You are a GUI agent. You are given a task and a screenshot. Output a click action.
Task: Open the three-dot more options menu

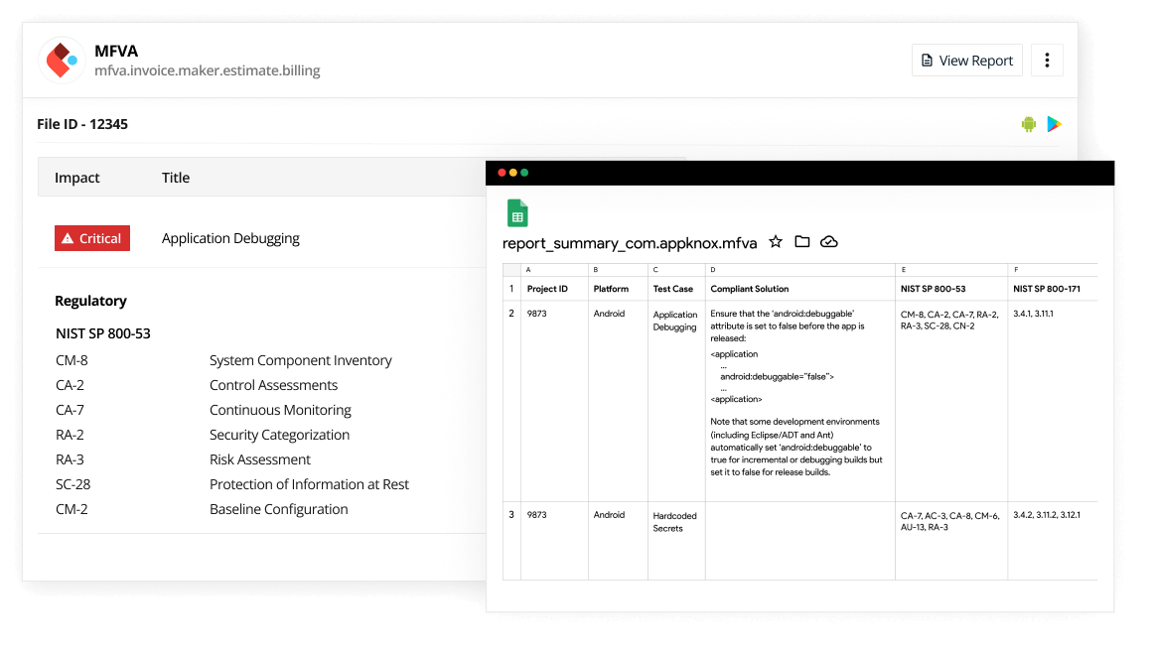coord(1047,61)
